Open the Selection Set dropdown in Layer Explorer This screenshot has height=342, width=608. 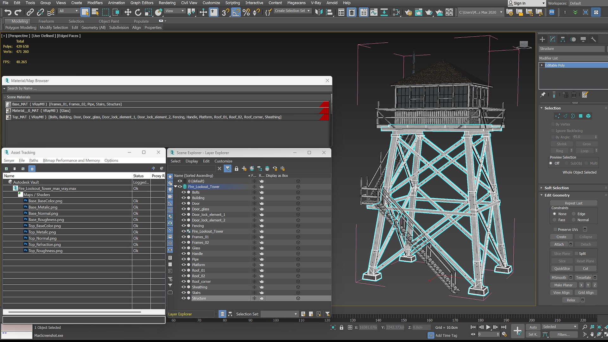click(279, 314)
